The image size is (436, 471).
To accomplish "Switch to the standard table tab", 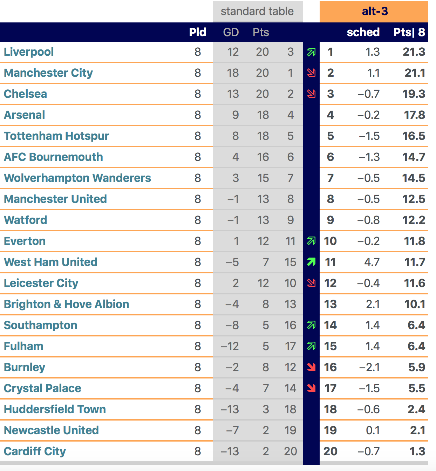I will tap(258, 11).
